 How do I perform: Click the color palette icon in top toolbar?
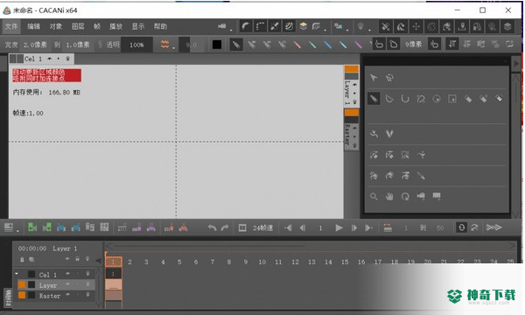tap(431, 26)
